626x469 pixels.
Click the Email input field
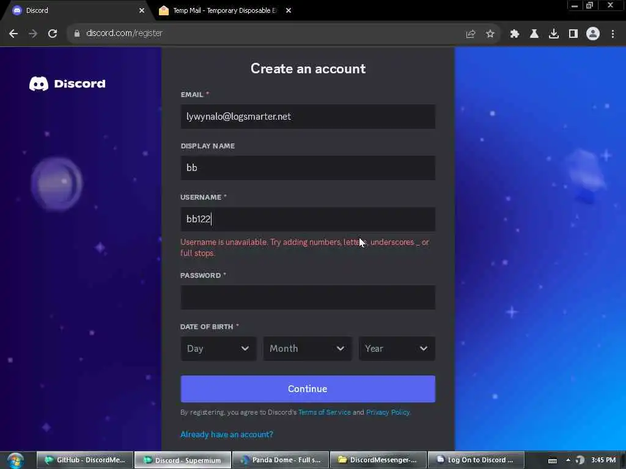click(308, 117)
